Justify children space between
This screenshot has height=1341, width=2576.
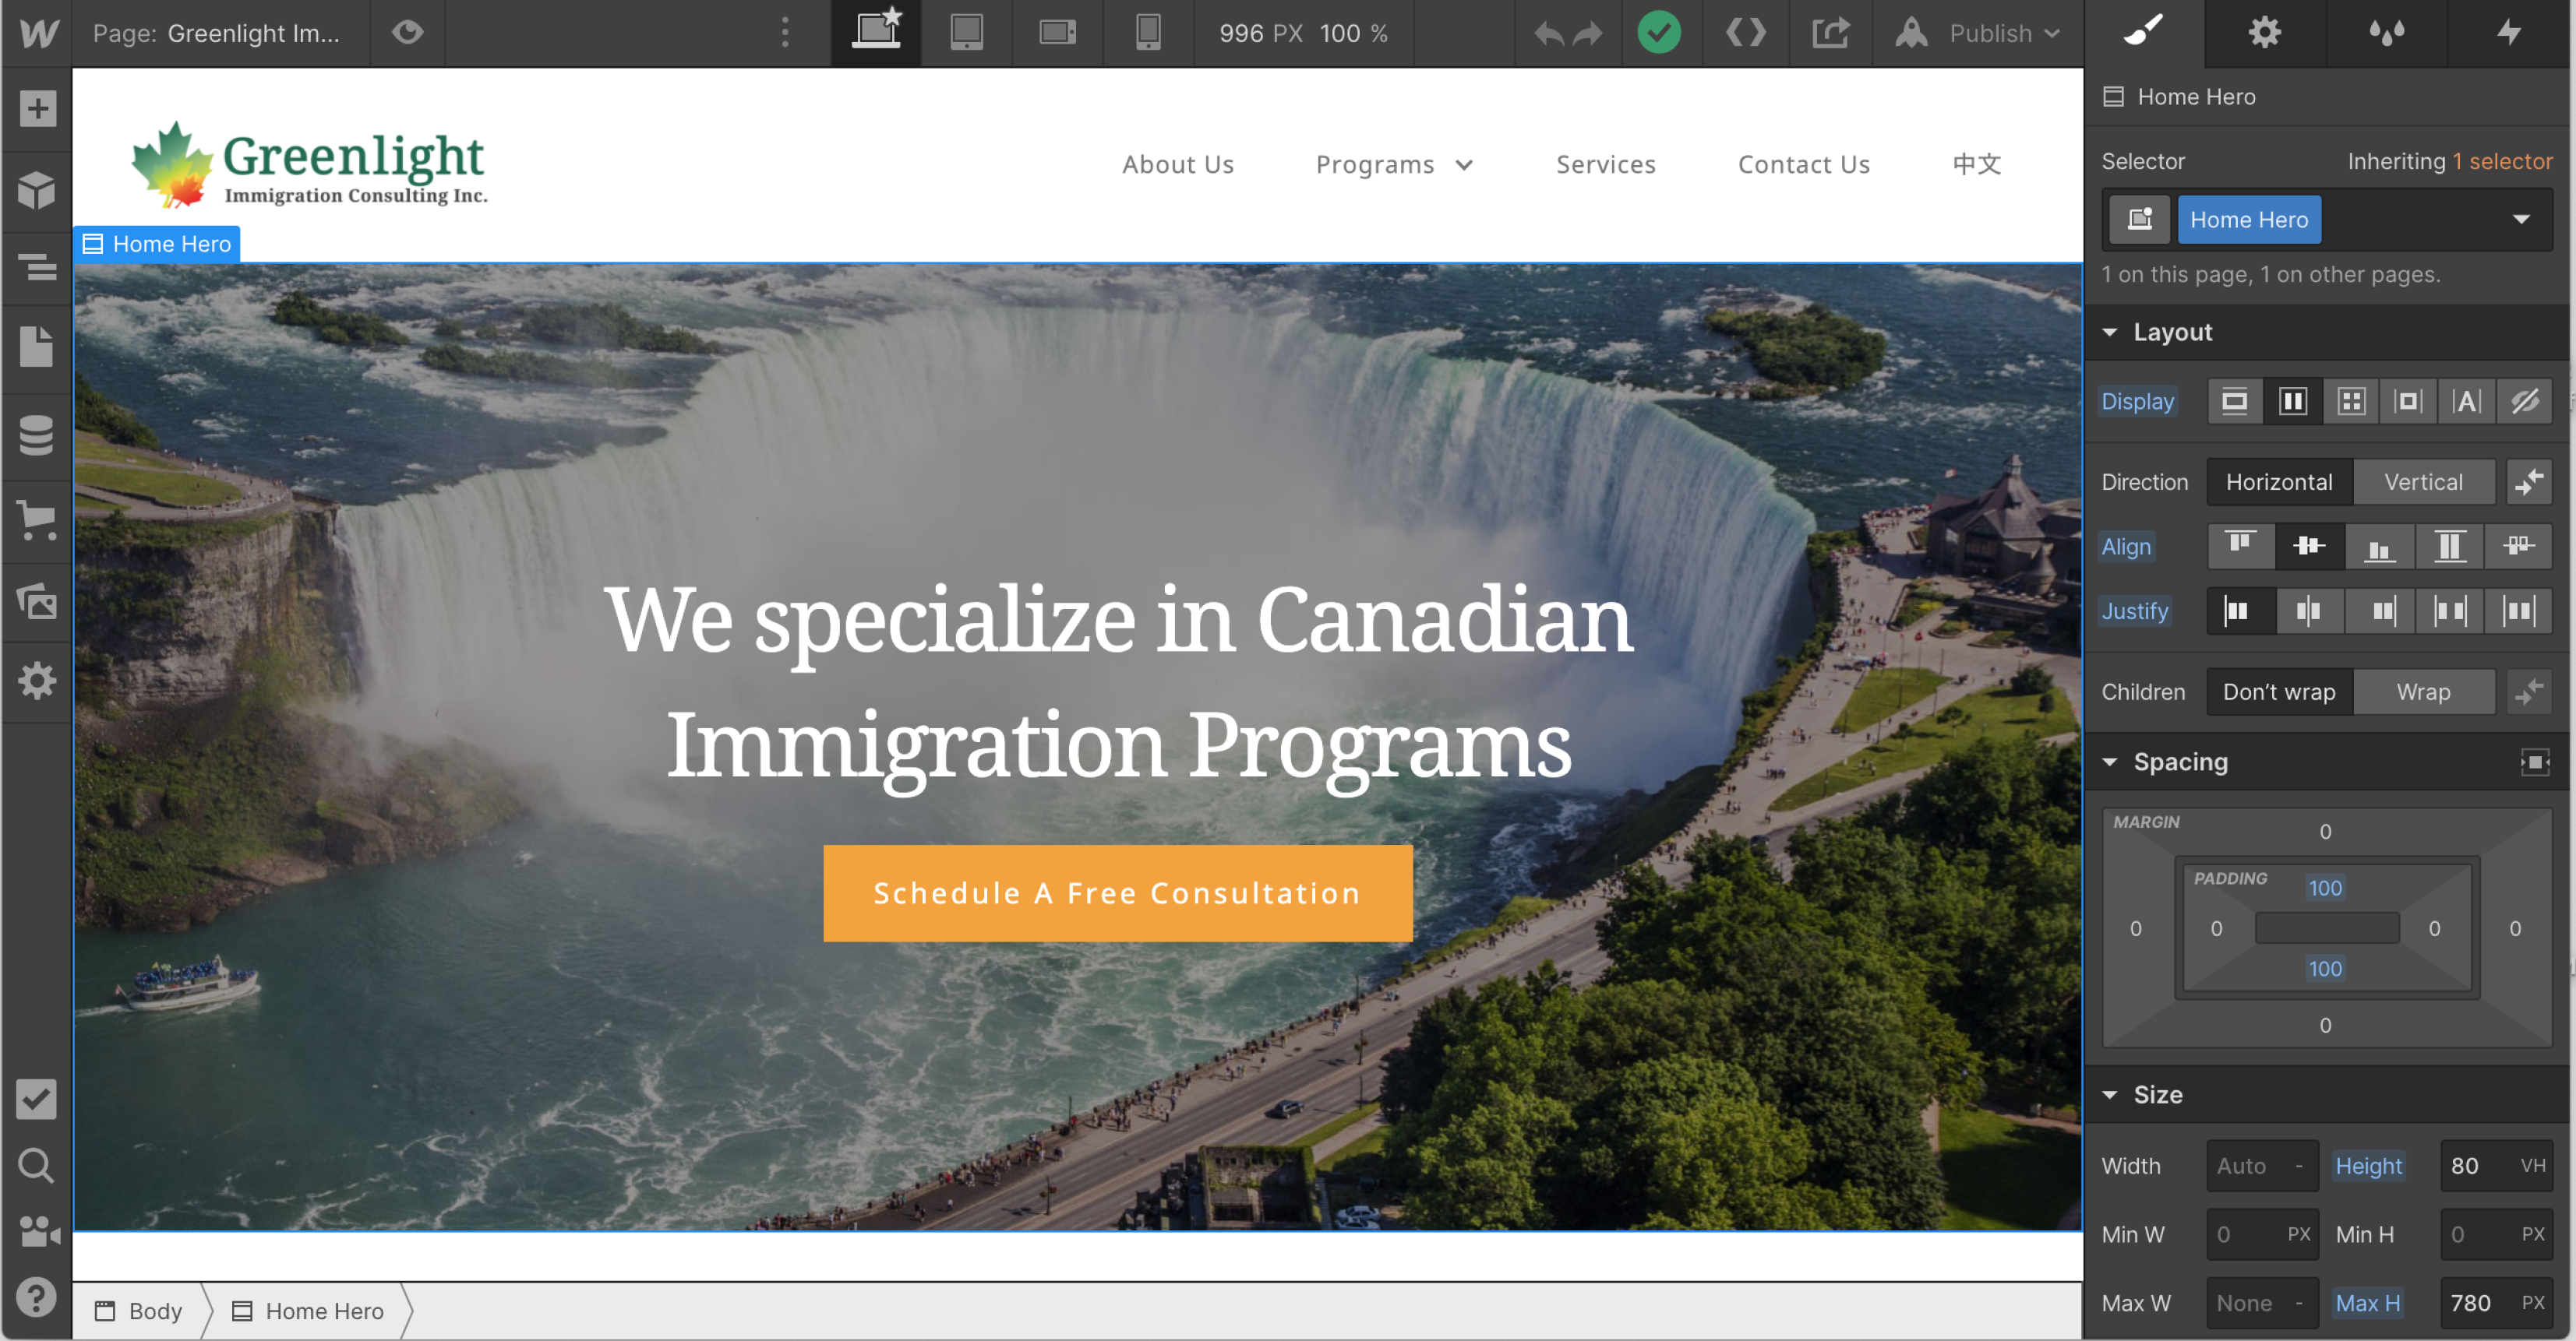point(2449,611)
